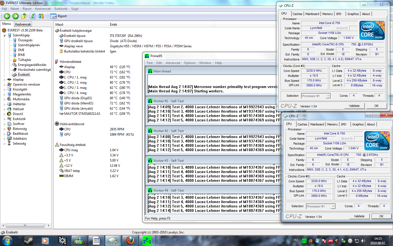
Task: Click the green Back arrow in EVEREST toolbar
Action: pos(7,16)
